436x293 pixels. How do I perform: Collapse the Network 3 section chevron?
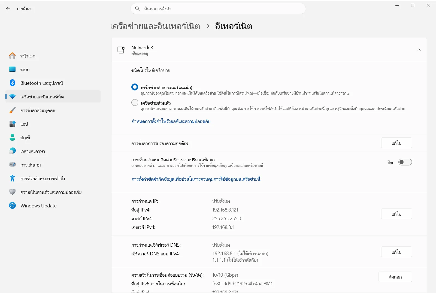click(x=419, y=50)
